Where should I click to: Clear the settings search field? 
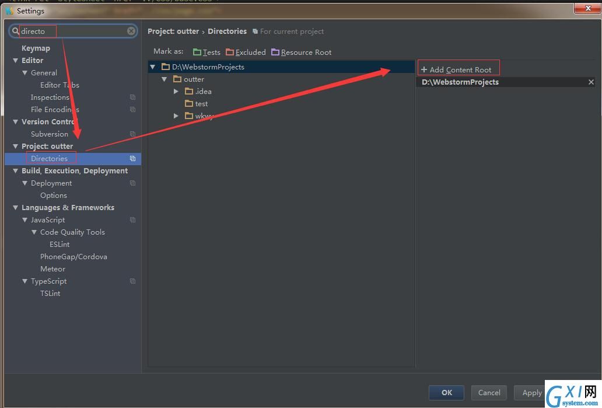pyautogui.click(x=131, y=31)
